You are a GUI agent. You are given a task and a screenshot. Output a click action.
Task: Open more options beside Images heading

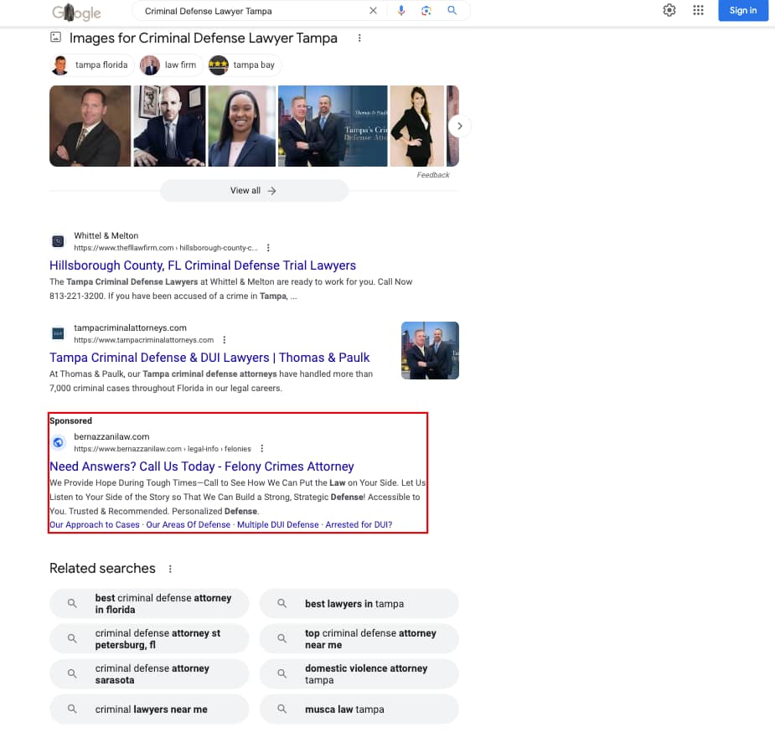pos(359,38)
